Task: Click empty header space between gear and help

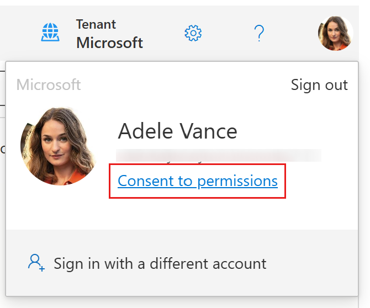Action: click(x=227, y=33)
